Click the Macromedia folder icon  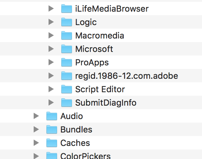click(x=67, y=35)
